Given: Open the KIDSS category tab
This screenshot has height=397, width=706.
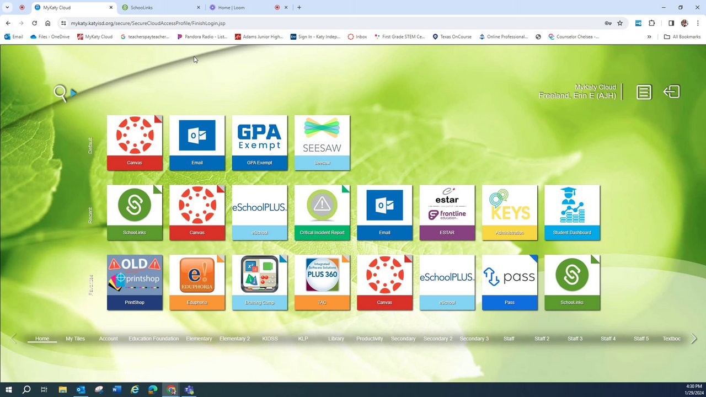Looking at the screenshot, I should 270,339.
